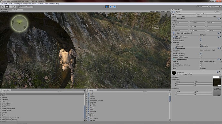
Task: Click the Reconnect prefab button
Action: pos(199,16)
